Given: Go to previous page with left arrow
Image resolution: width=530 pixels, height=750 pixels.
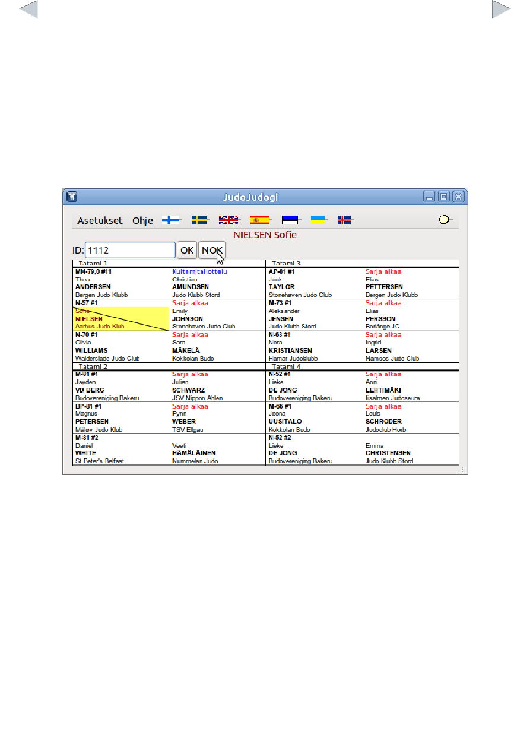Looking at the screenshot, I should 28,10.
